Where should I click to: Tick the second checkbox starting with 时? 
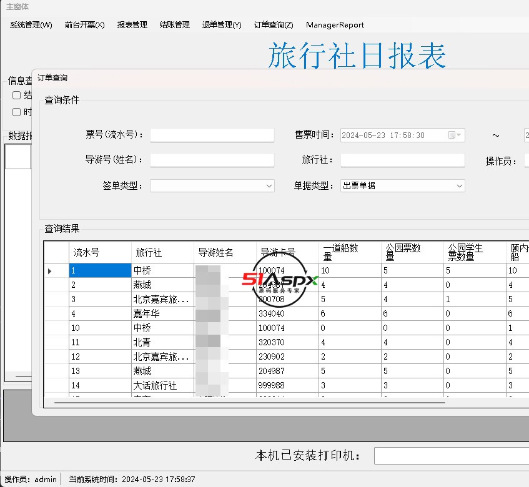click(17, 112)
